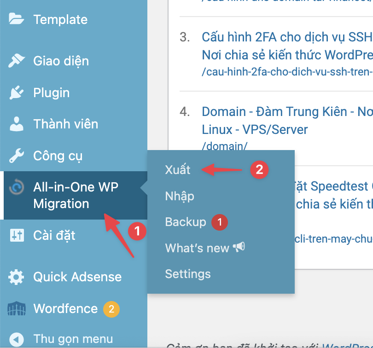Click the Wordfence fence icon

coord(17,308)
